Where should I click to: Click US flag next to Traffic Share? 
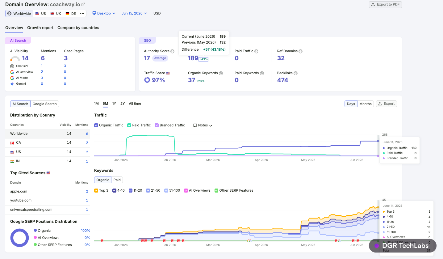point(168,73)
